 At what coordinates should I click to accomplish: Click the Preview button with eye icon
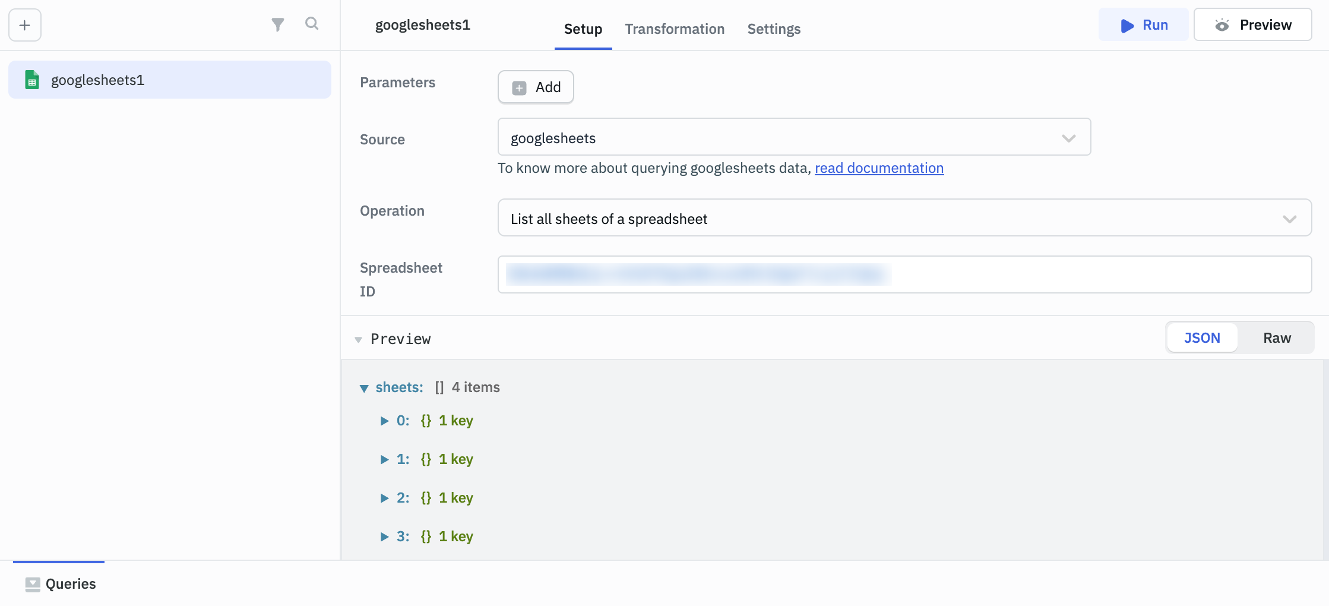pyautogui.click(x=1252, y=25)
